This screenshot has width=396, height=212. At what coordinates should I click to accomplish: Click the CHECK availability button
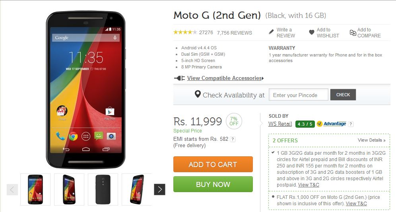343,95
